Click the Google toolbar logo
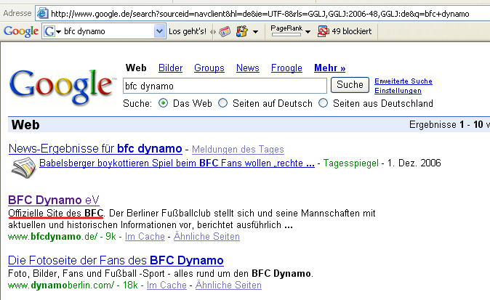 click(21, 31)
